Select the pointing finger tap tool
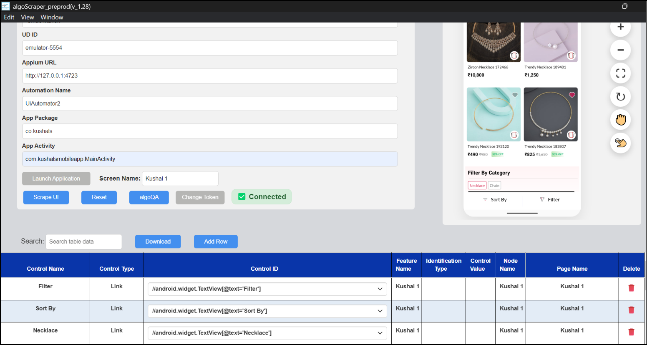 coord(620,143)
